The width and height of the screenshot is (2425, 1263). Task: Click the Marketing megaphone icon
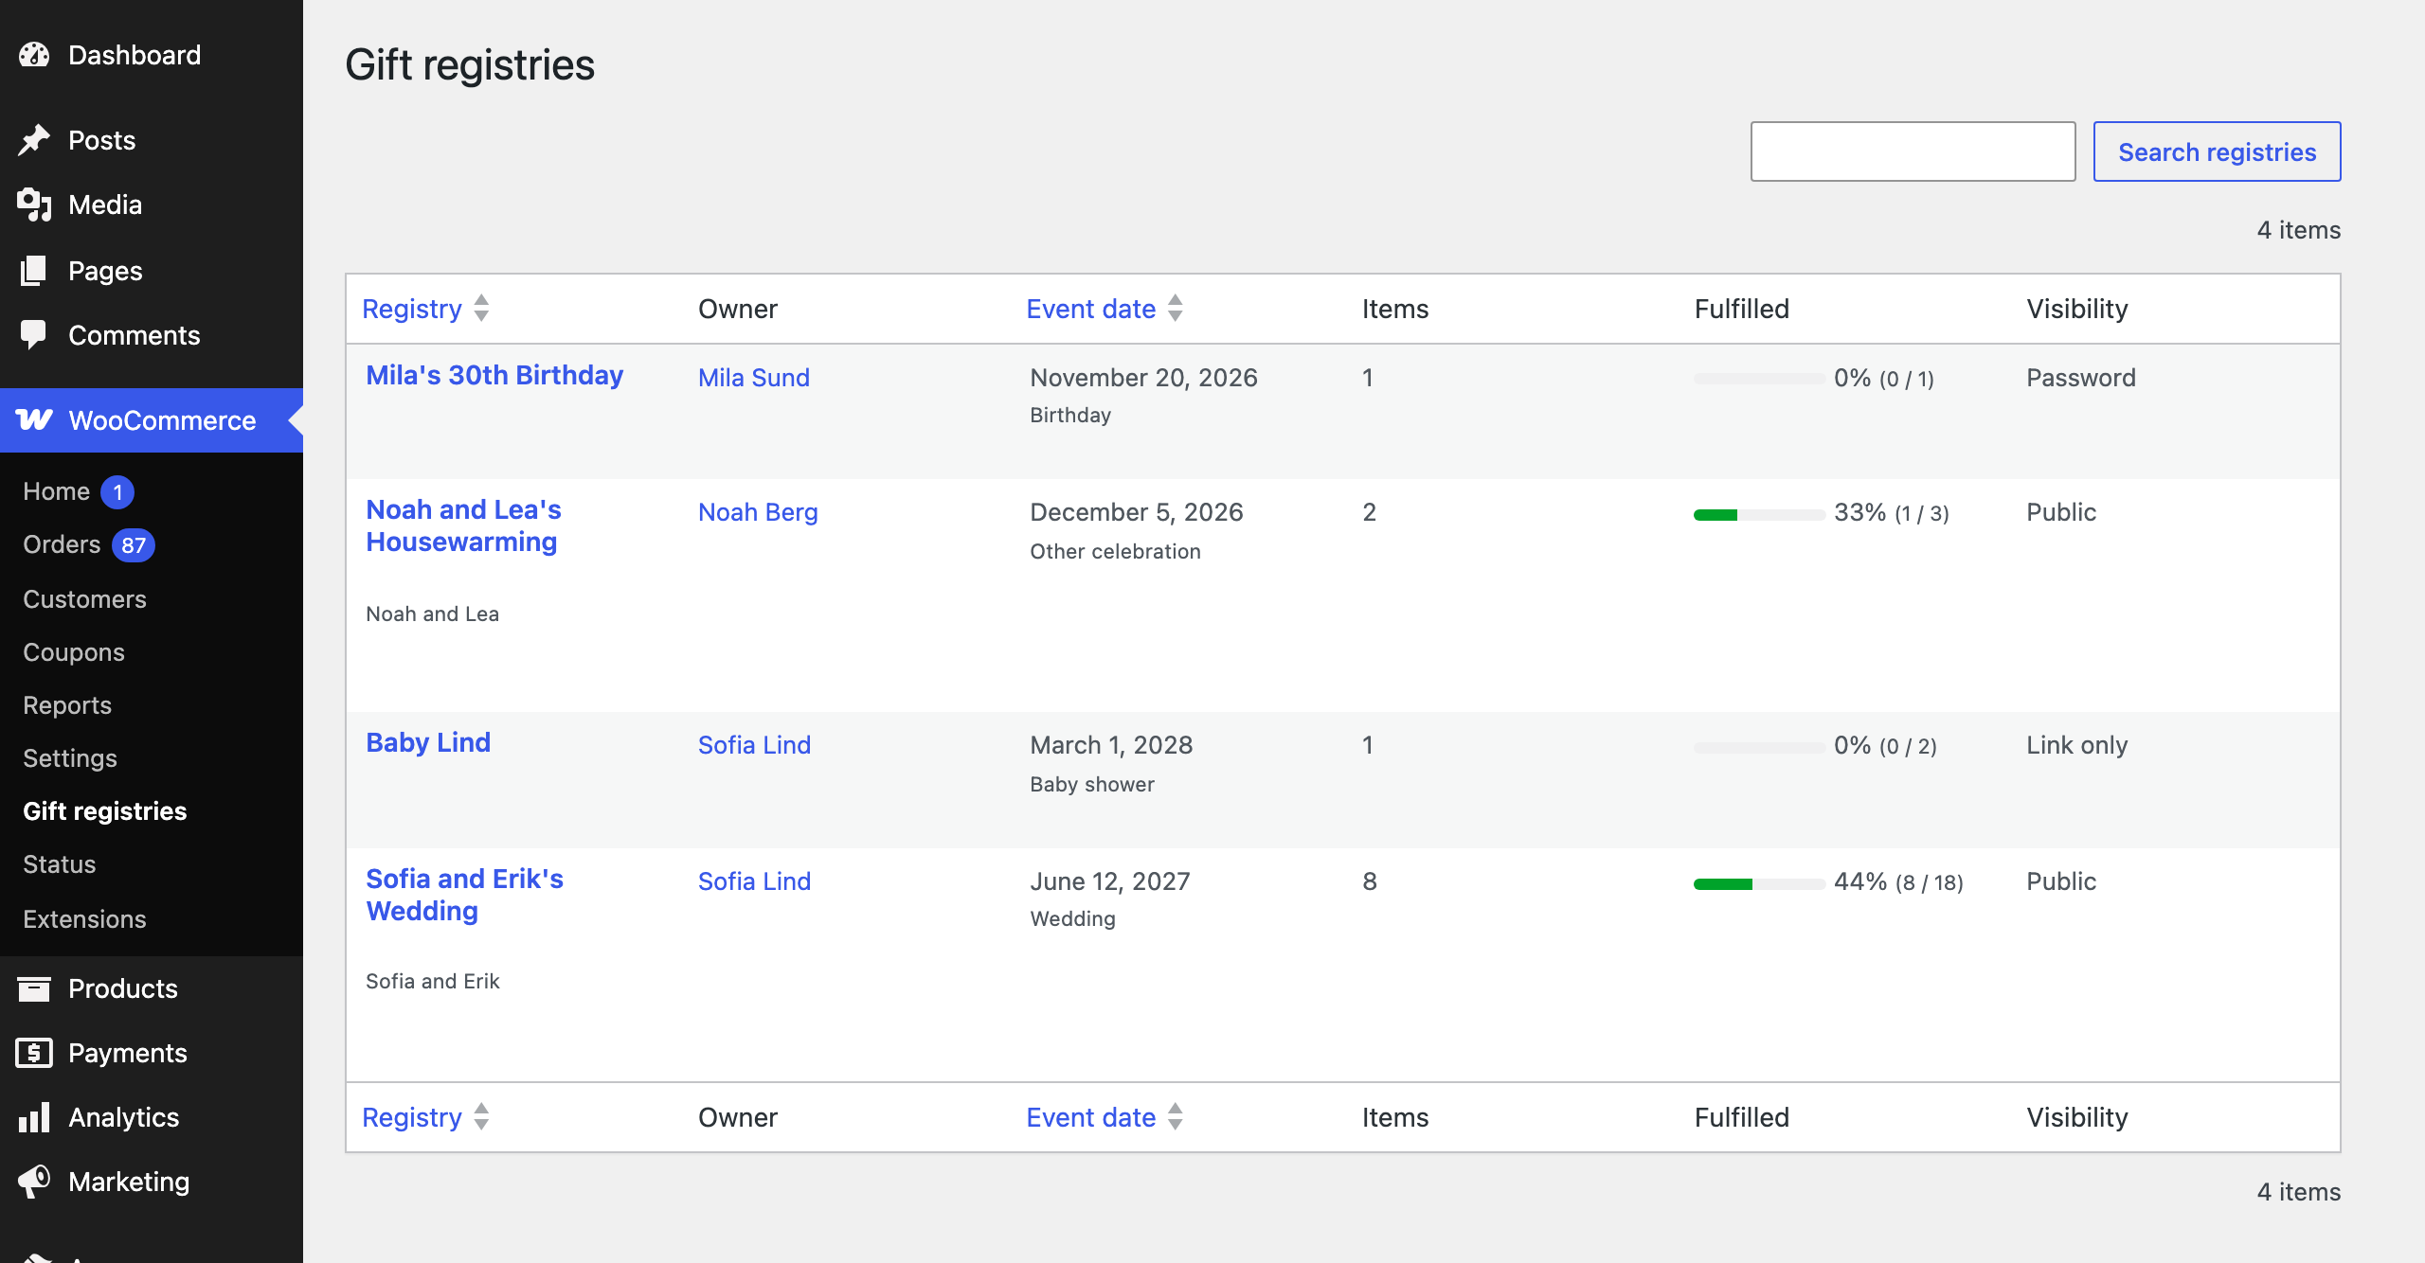pos(34,1182)
